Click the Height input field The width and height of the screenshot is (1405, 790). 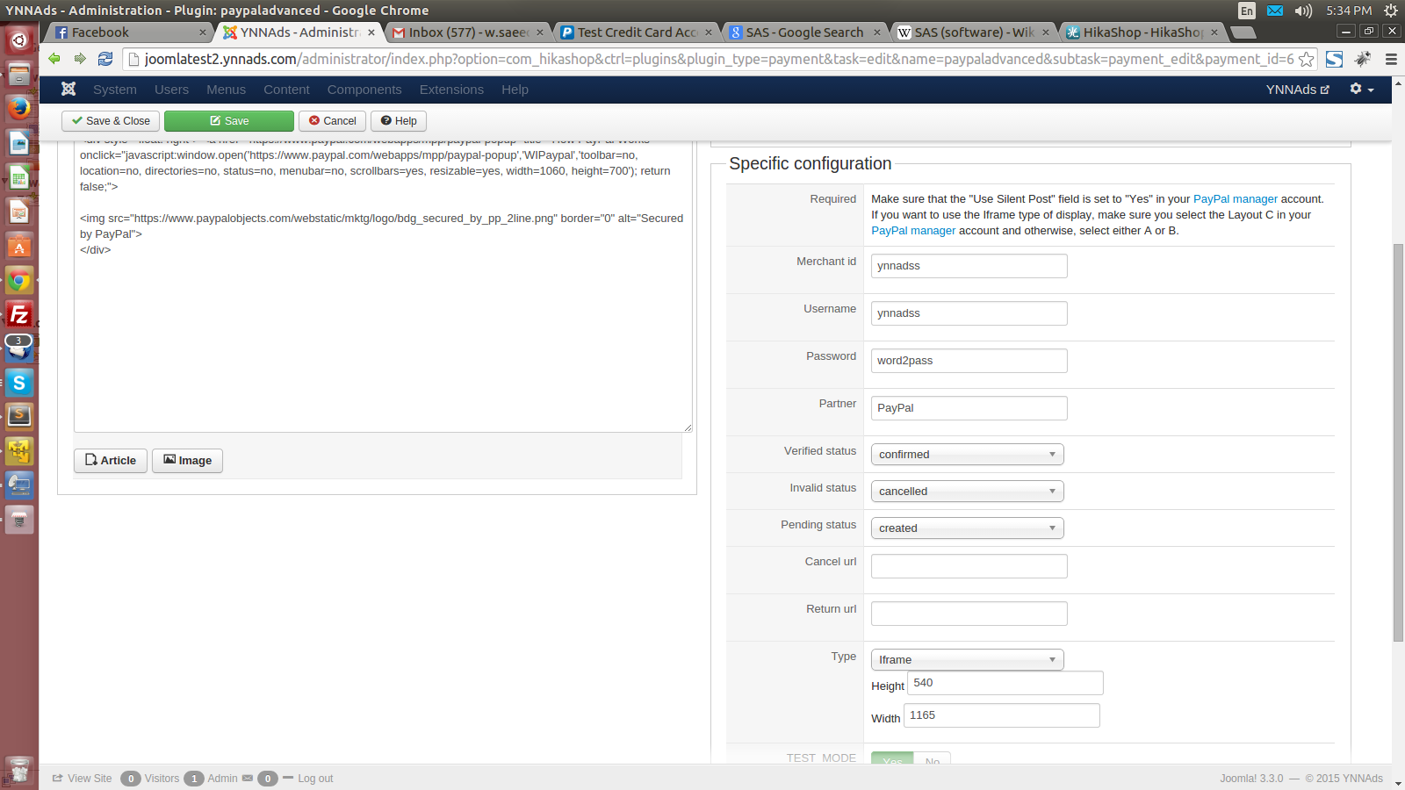click(1005, 683)
